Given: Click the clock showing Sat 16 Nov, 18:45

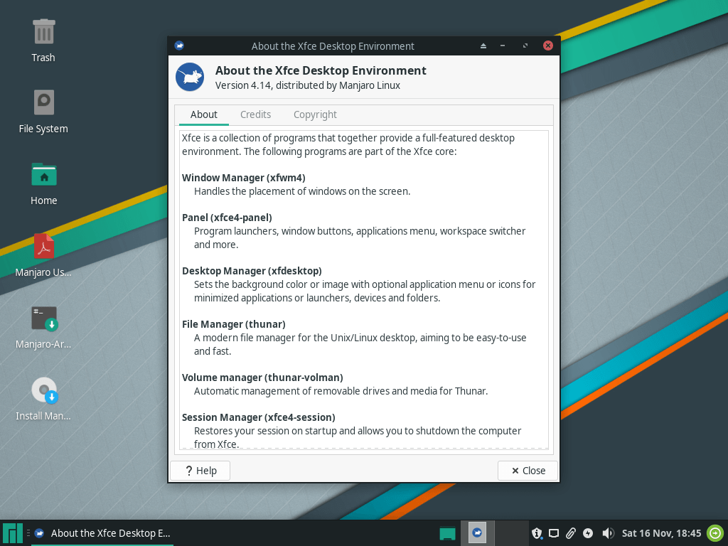Looking at the screenshot, I should (x=661, y=533).
